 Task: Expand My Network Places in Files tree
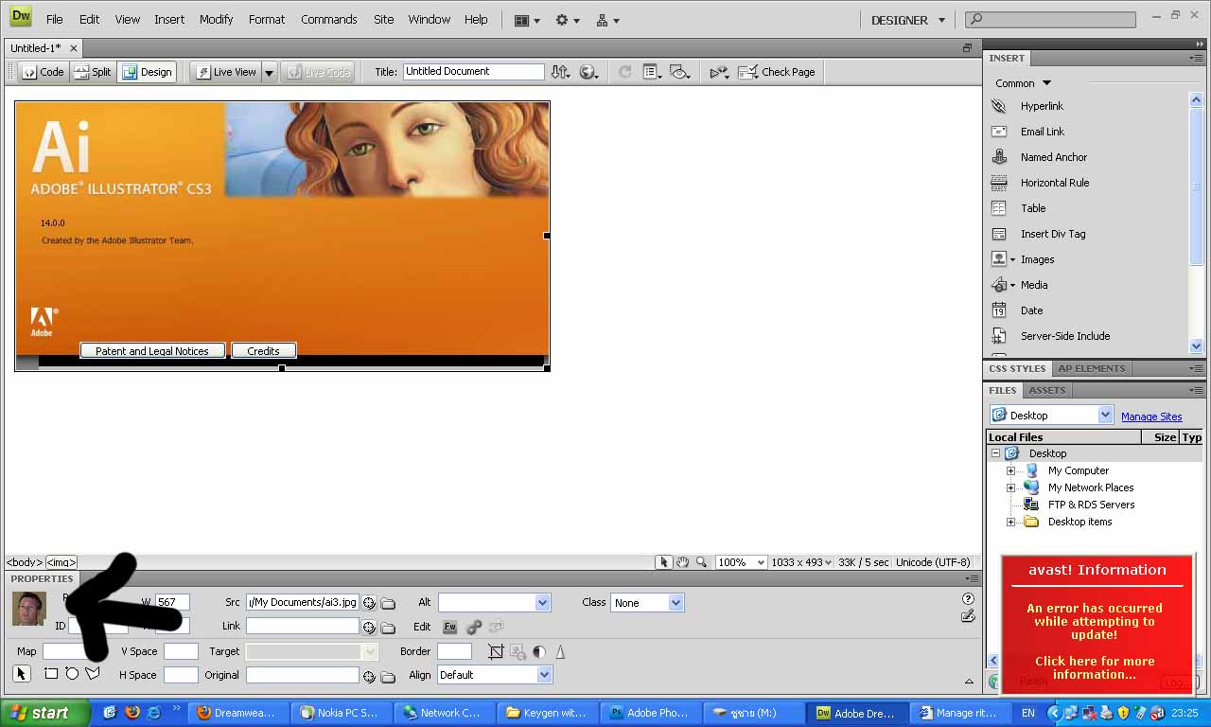point(1010,488)
